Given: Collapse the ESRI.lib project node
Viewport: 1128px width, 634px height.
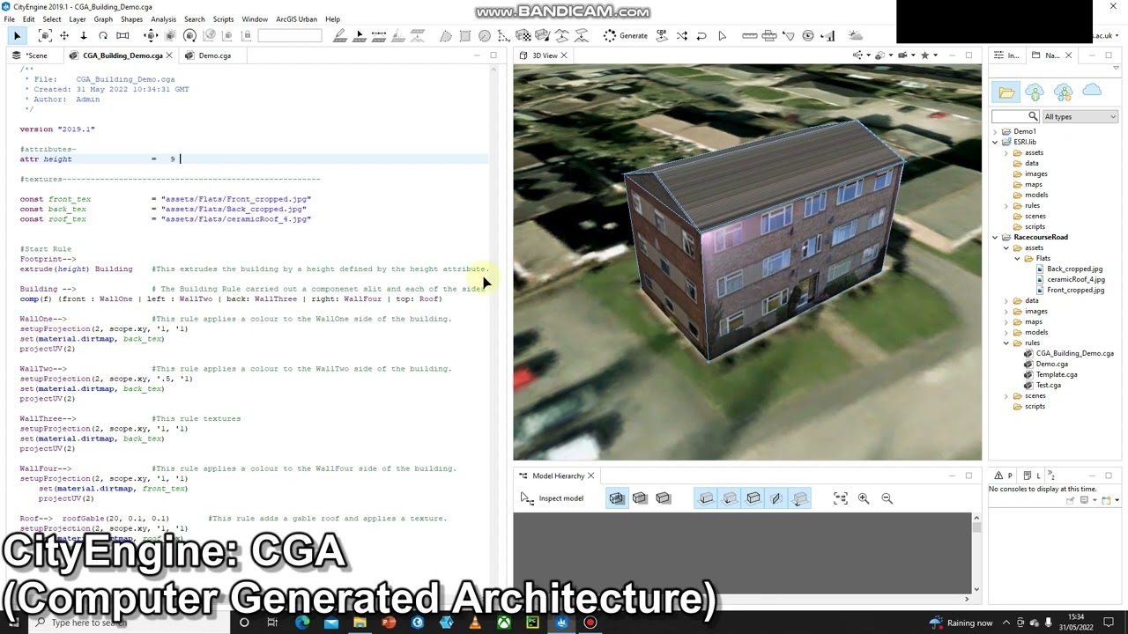Looking at the screenshot, I should pyautogui.click(x=996, y=142).
